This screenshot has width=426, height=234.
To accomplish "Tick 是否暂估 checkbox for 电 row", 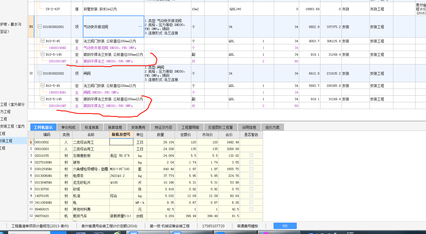I will (251, 202).
